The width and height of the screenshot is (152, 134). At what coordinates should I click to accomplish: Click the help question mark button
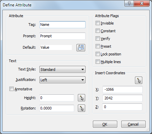[129, 3]
